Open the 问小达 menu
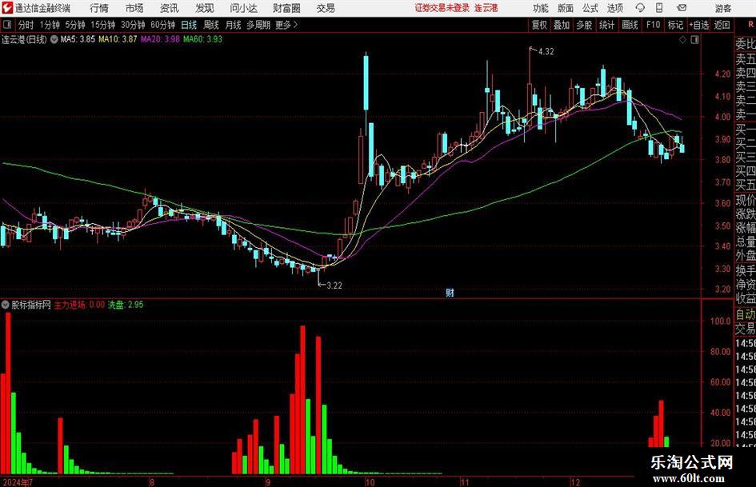Viewport: 756px width, 487px height. [243, 8]
